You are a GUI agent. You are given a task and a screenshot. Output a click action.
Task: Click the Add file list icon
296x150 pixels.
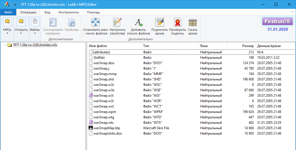[x=138, y=22]
